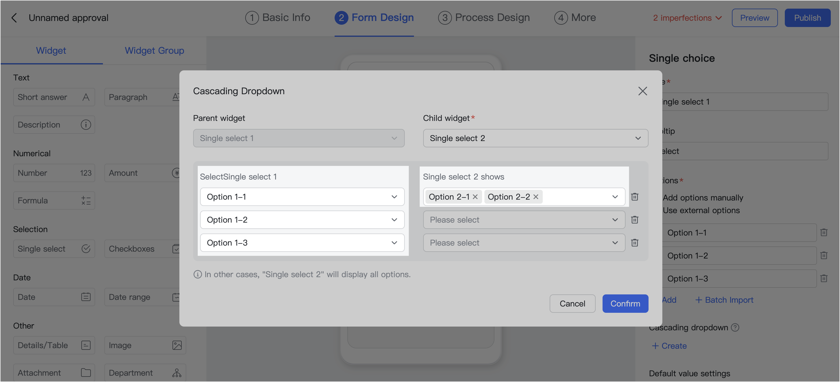
Task: Close the Cascading Dropdown dialog
Action: click(643, 91)
